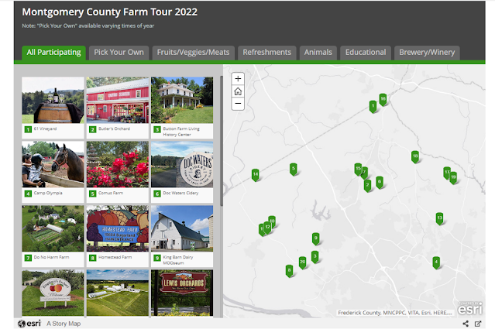This screenshot has width=495, height=336.
Task: Open the share options icon
Action: [x=466, y=324]
